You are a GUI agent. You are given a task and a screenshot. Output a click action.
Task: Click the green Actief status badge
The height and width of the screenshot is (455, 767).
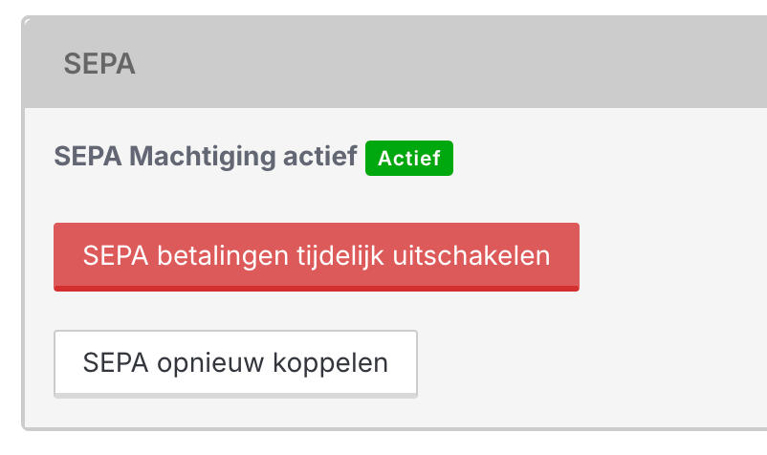coord(409,159)
